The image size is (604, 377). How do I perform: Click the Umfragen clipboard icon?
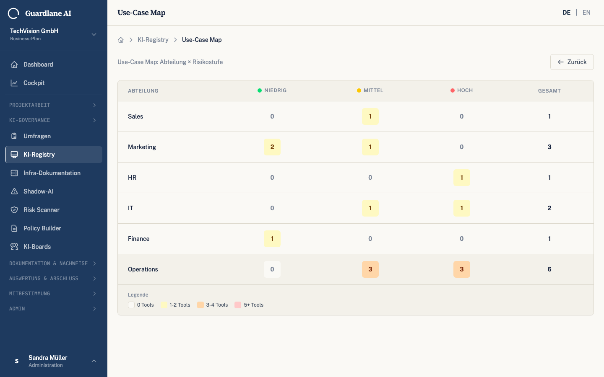pos(14,136)
